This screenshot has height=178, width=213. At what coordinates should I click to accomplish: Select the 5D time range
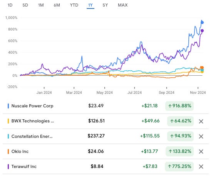tap(25, 5)
